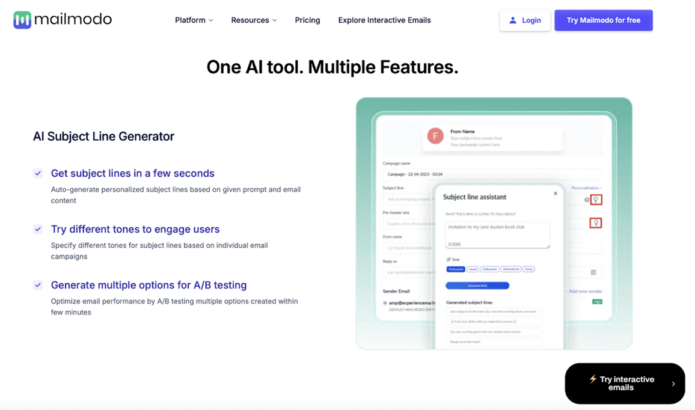Expand the Resources menu
The height and width of the screenshot is (410, 695).
(x=254, y=20)
